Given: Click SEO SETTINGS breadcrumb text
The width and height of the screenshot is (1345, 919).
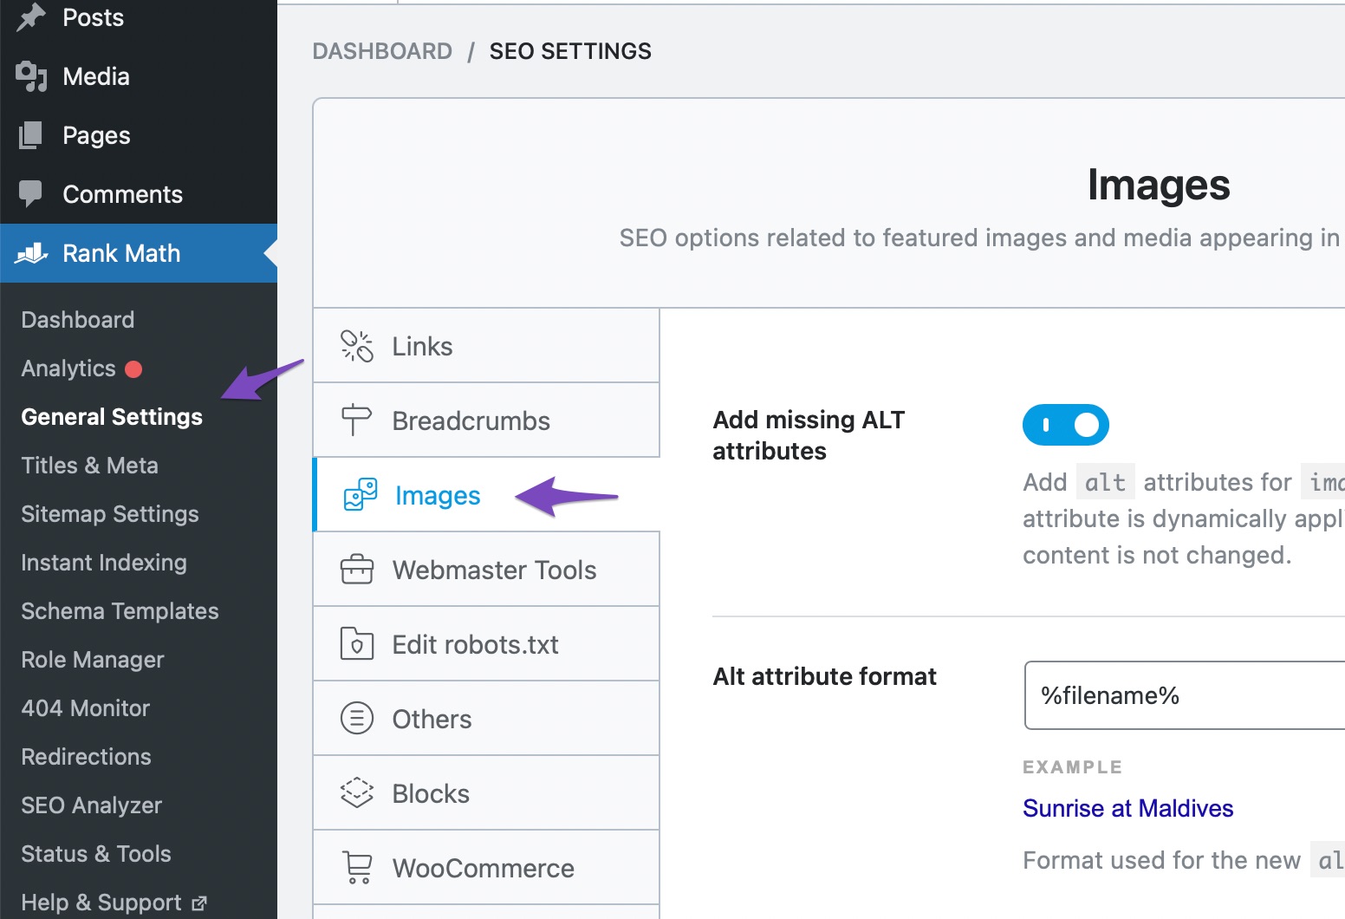Looking at the screenshot, I should tap(570, 51).
